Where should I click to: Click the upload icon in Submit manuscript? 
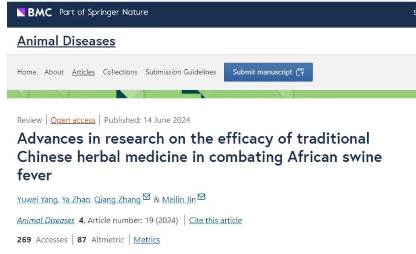click(300, 72)
